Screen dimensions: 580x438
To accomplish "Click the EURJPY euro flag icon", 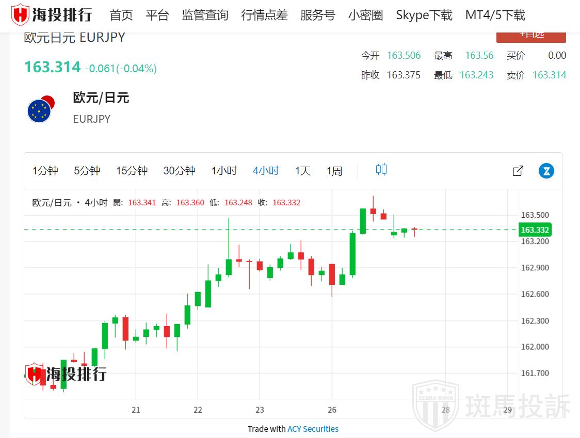I will click(x=40, y=110).
